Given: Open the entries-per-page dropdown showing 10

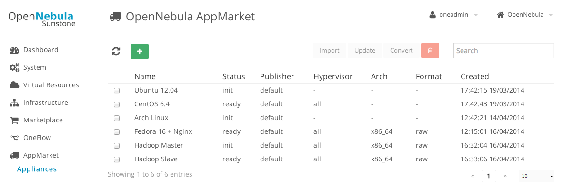Looking at the screenshot, I should tap(536, 176).
